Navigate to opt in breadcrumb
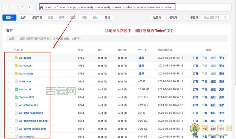Viewport: 236px width, 139px height. coord(50,7)
